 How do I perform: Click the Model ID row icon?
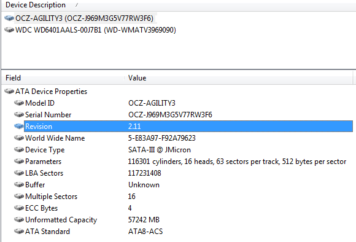tap(19, 103)
